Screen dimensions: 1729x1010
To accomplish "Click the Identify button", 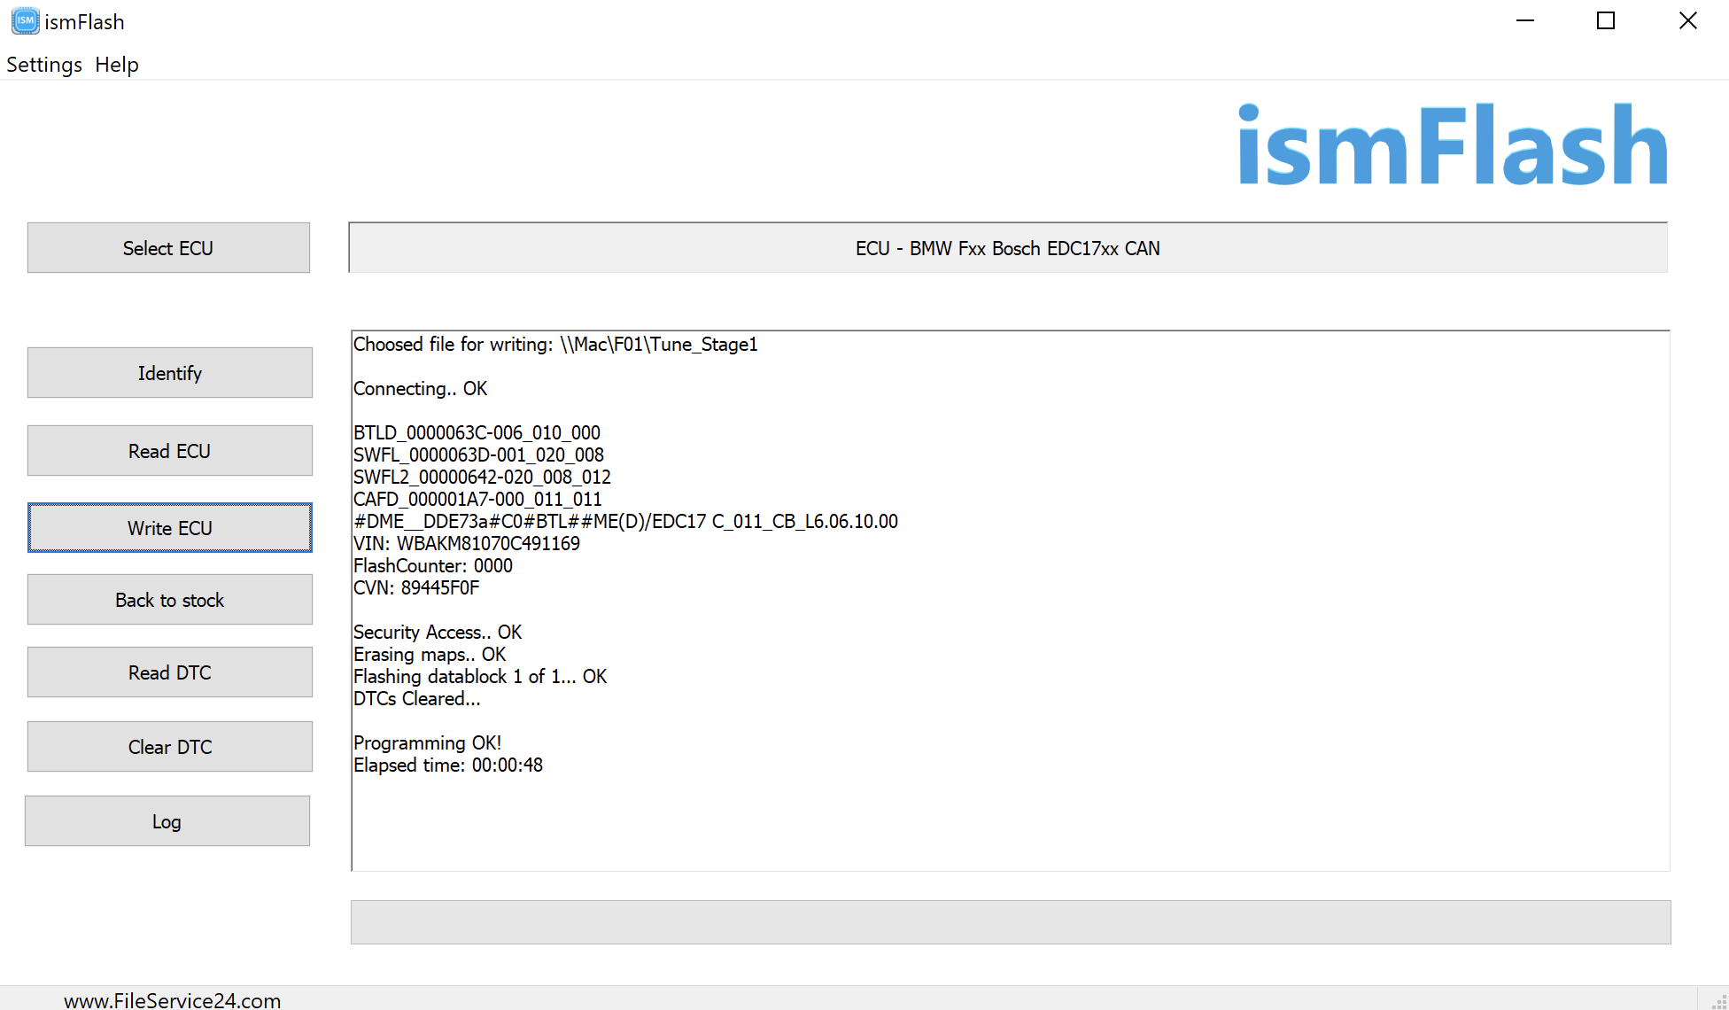I will pyautogui.click(x=170, y=373).
